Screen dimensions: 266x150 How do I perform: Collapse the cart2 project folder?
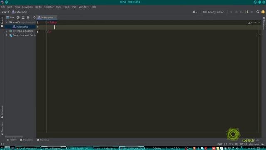pyautogui.click(x=7, y=22)
